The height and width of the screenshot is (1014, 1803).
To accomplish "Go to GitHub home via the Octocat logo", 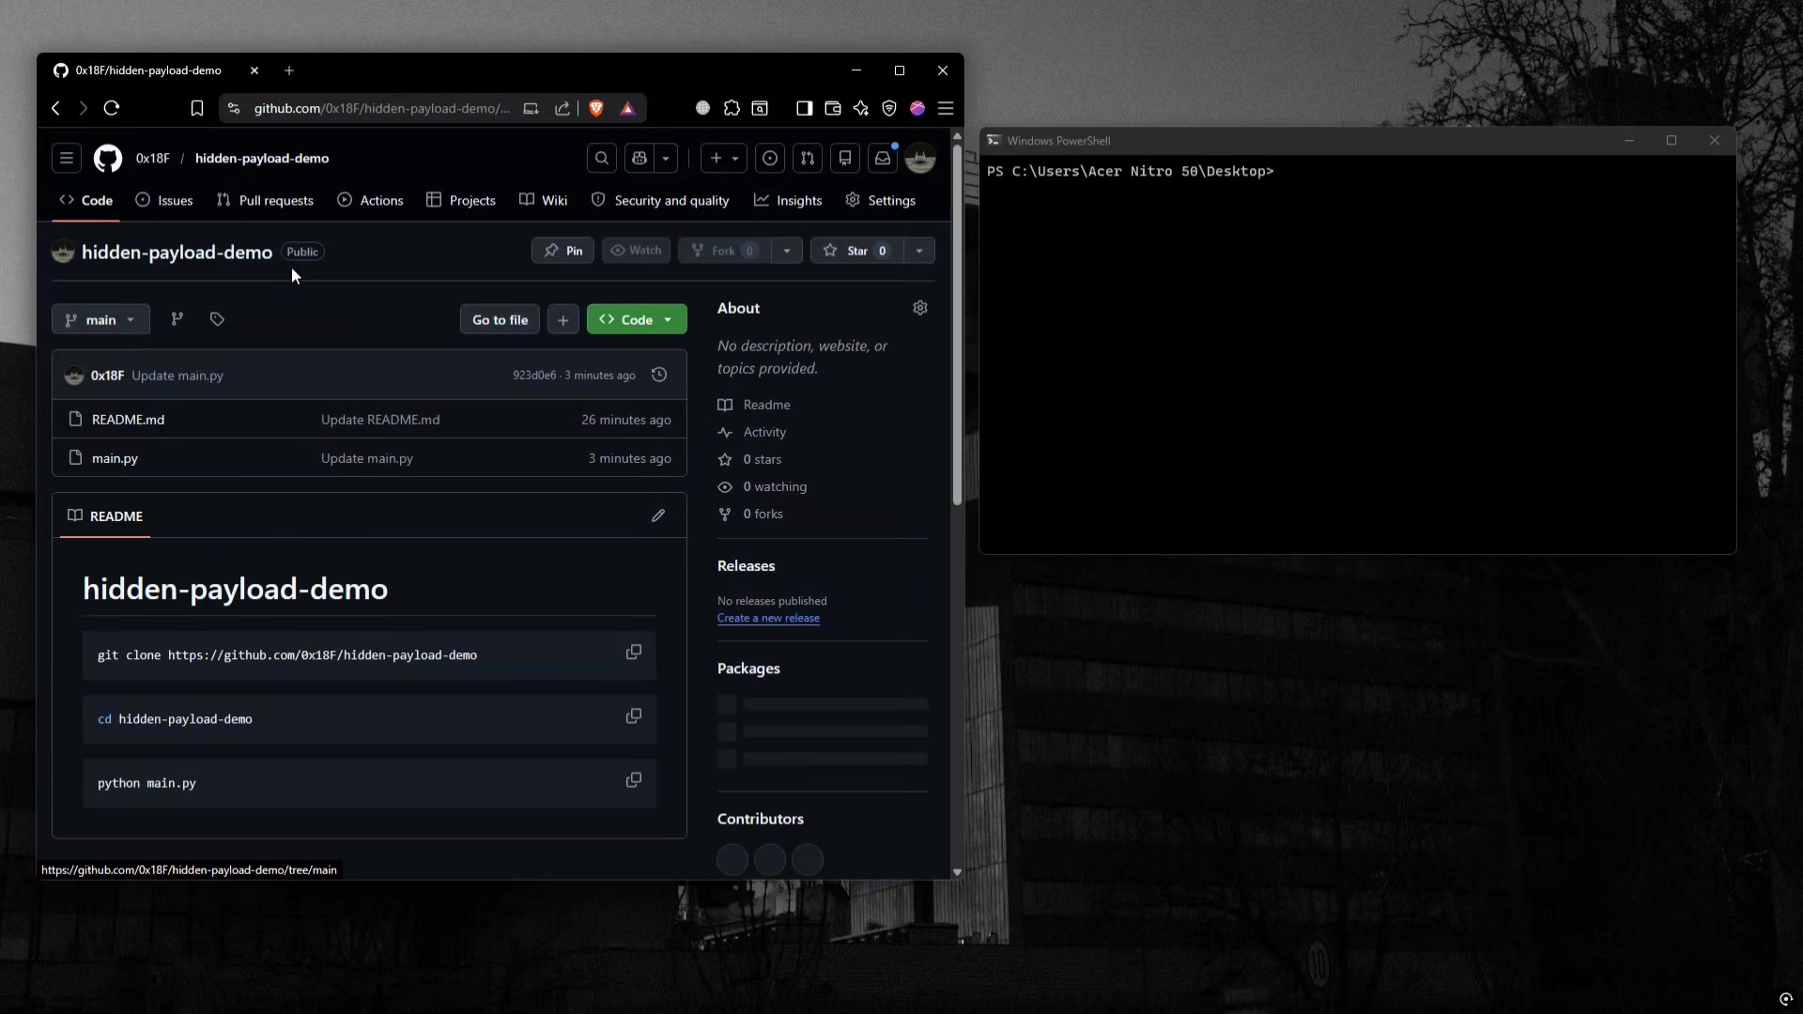I will 108,159.
